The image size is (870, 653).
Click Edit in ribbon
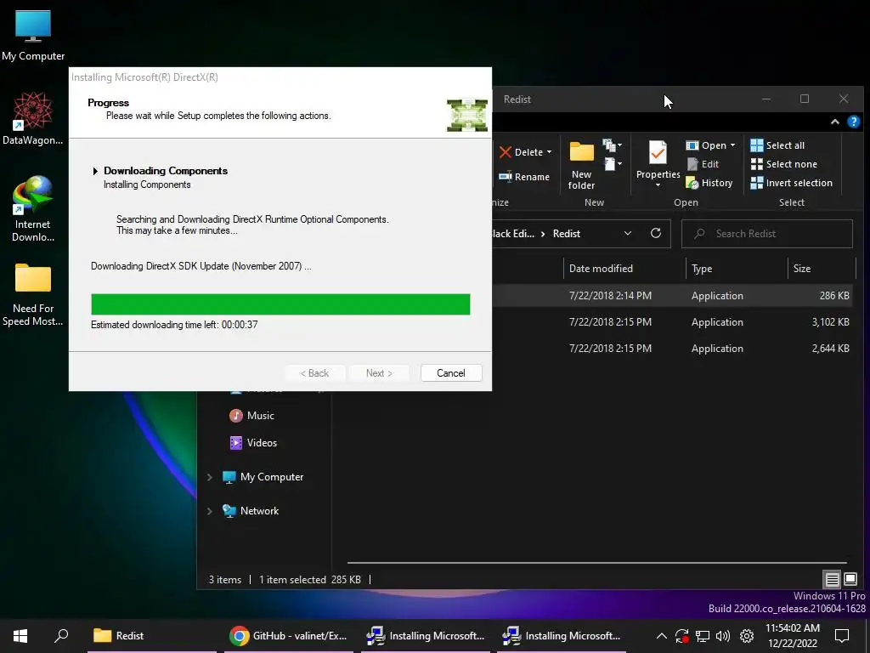tap(703, 164)
